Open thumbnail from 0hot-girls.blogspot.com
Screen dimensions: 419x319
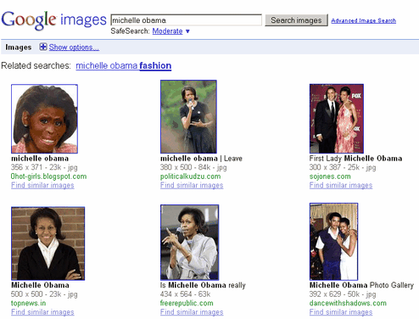(44, 119)
